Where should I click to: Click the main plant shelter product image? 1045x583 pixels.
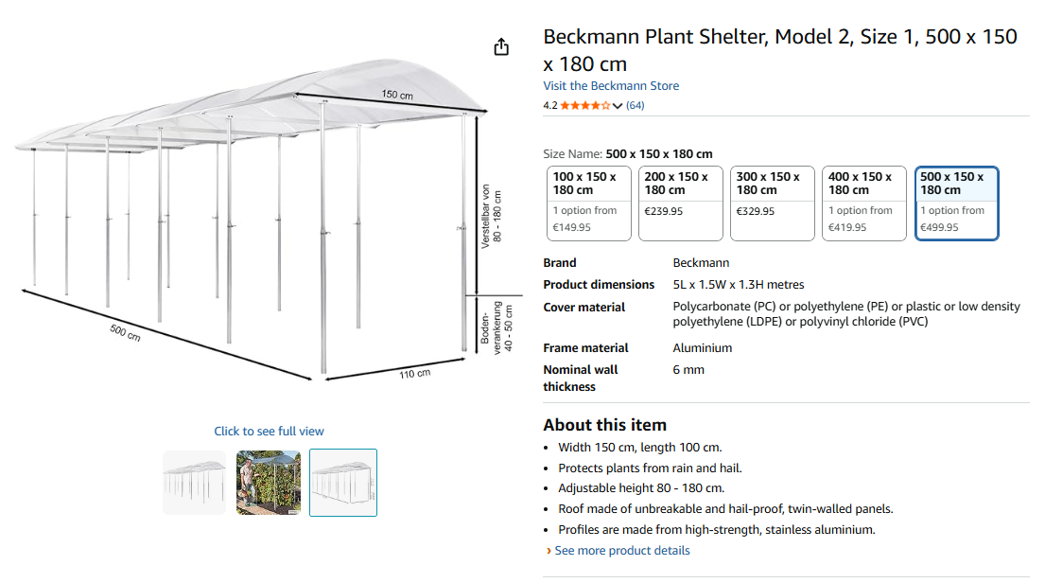267,221
